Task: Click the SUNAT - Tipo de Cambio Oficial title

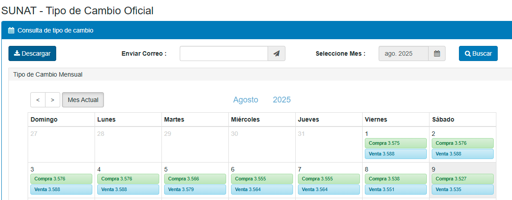Action: pyautogui.click(x=78, y=10)
